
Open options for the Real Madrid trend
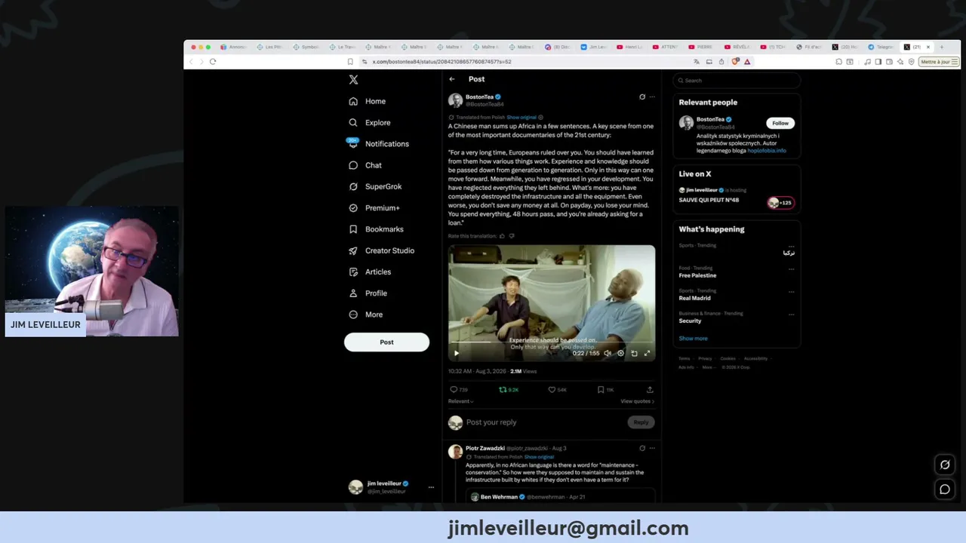[791, 292]
